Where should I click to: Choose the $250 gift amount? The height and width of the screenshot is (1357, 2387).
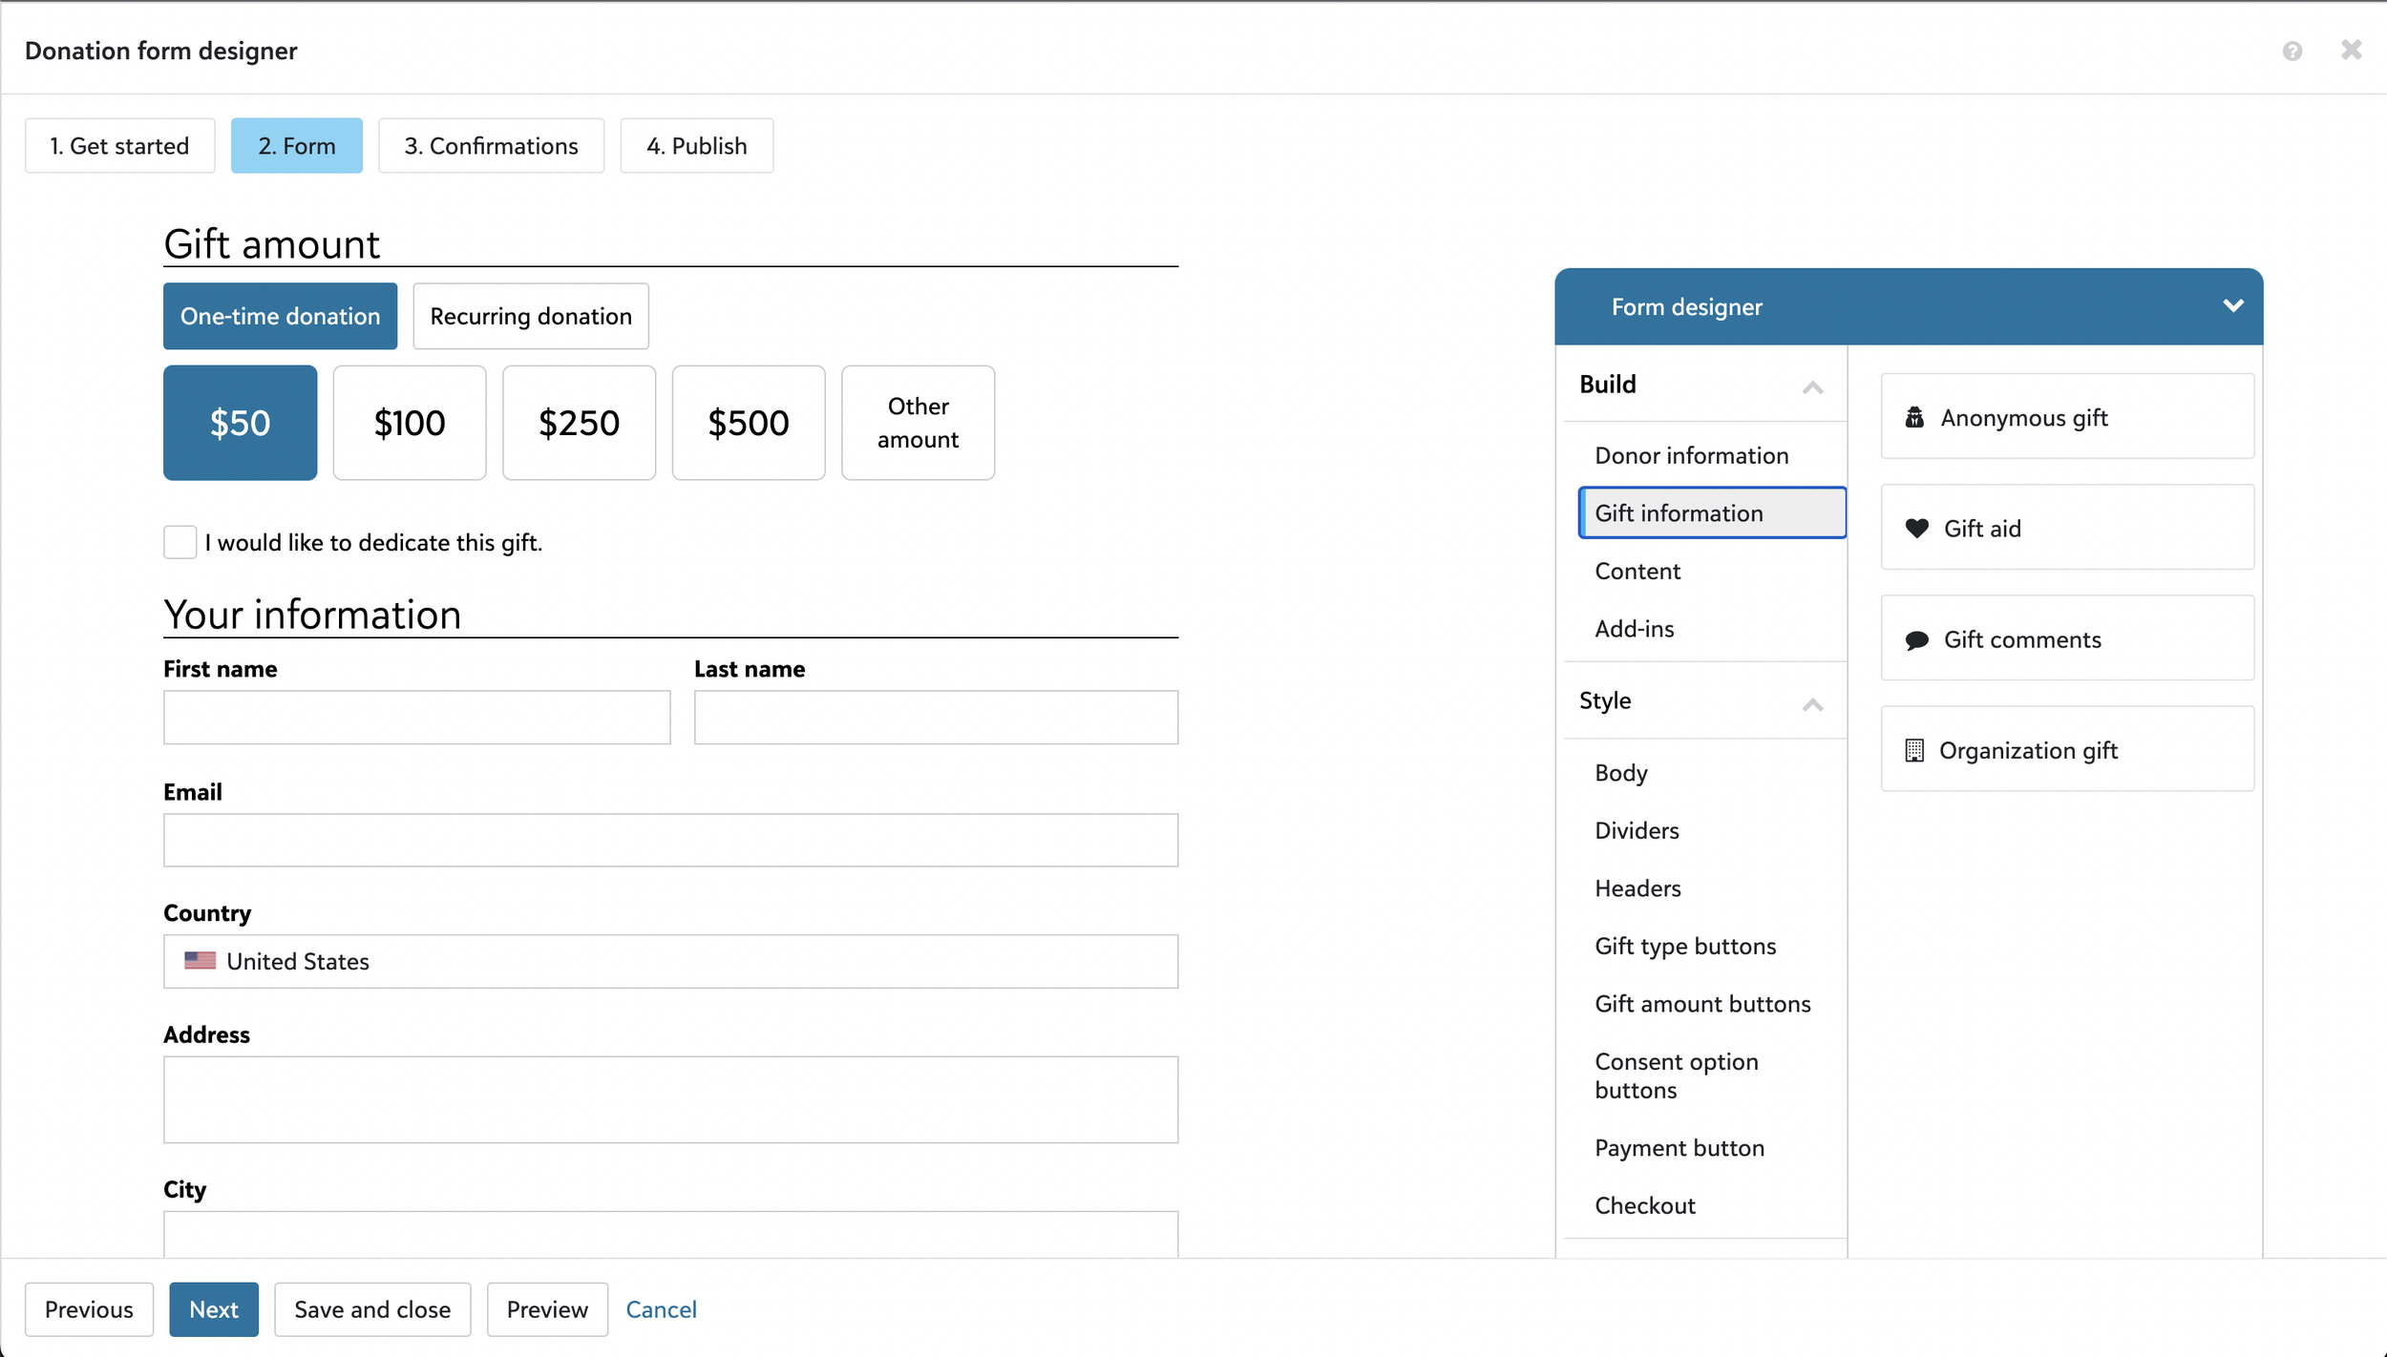(x=579, y=423)
